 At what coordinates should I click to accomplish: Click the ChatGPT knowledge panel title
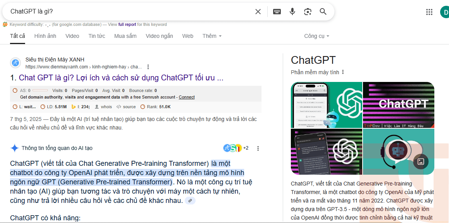(313, 60)
